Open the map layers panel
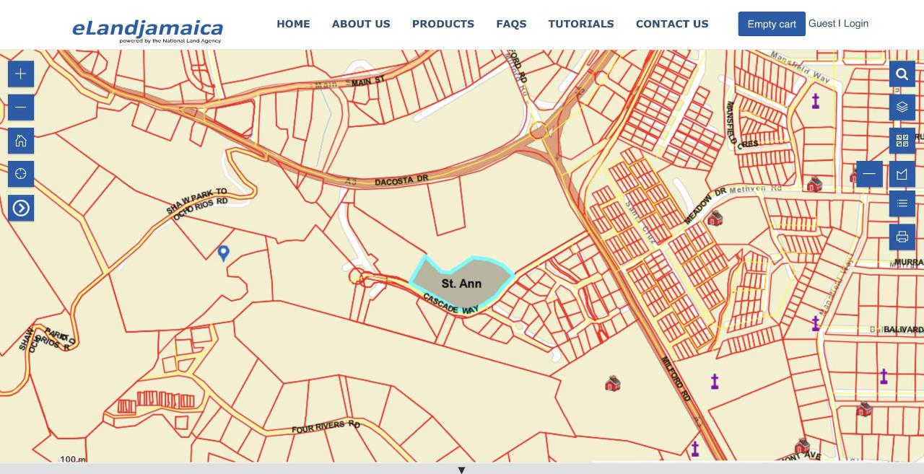The height and width of the screenshot is (474, 924). pos(902,107)
